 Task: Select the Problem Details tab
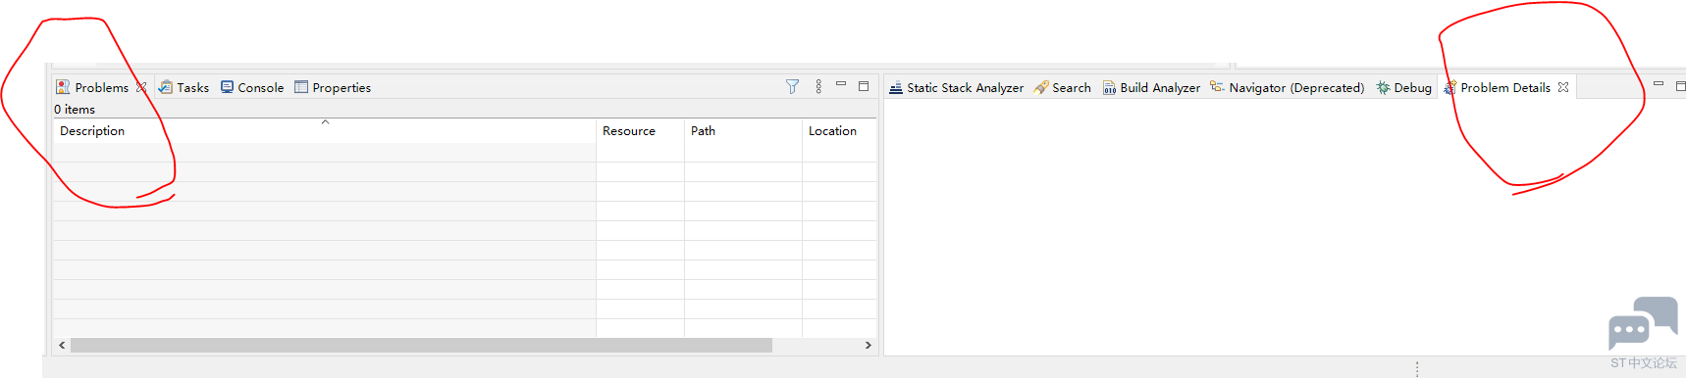coord(1505,87)
